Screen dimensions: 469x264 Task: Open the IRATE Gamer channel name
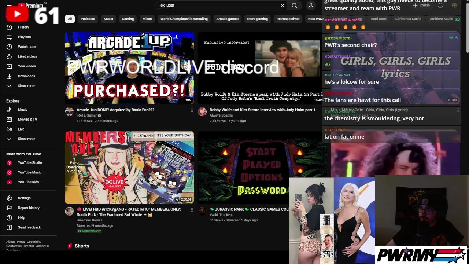(x=86, y=115)
